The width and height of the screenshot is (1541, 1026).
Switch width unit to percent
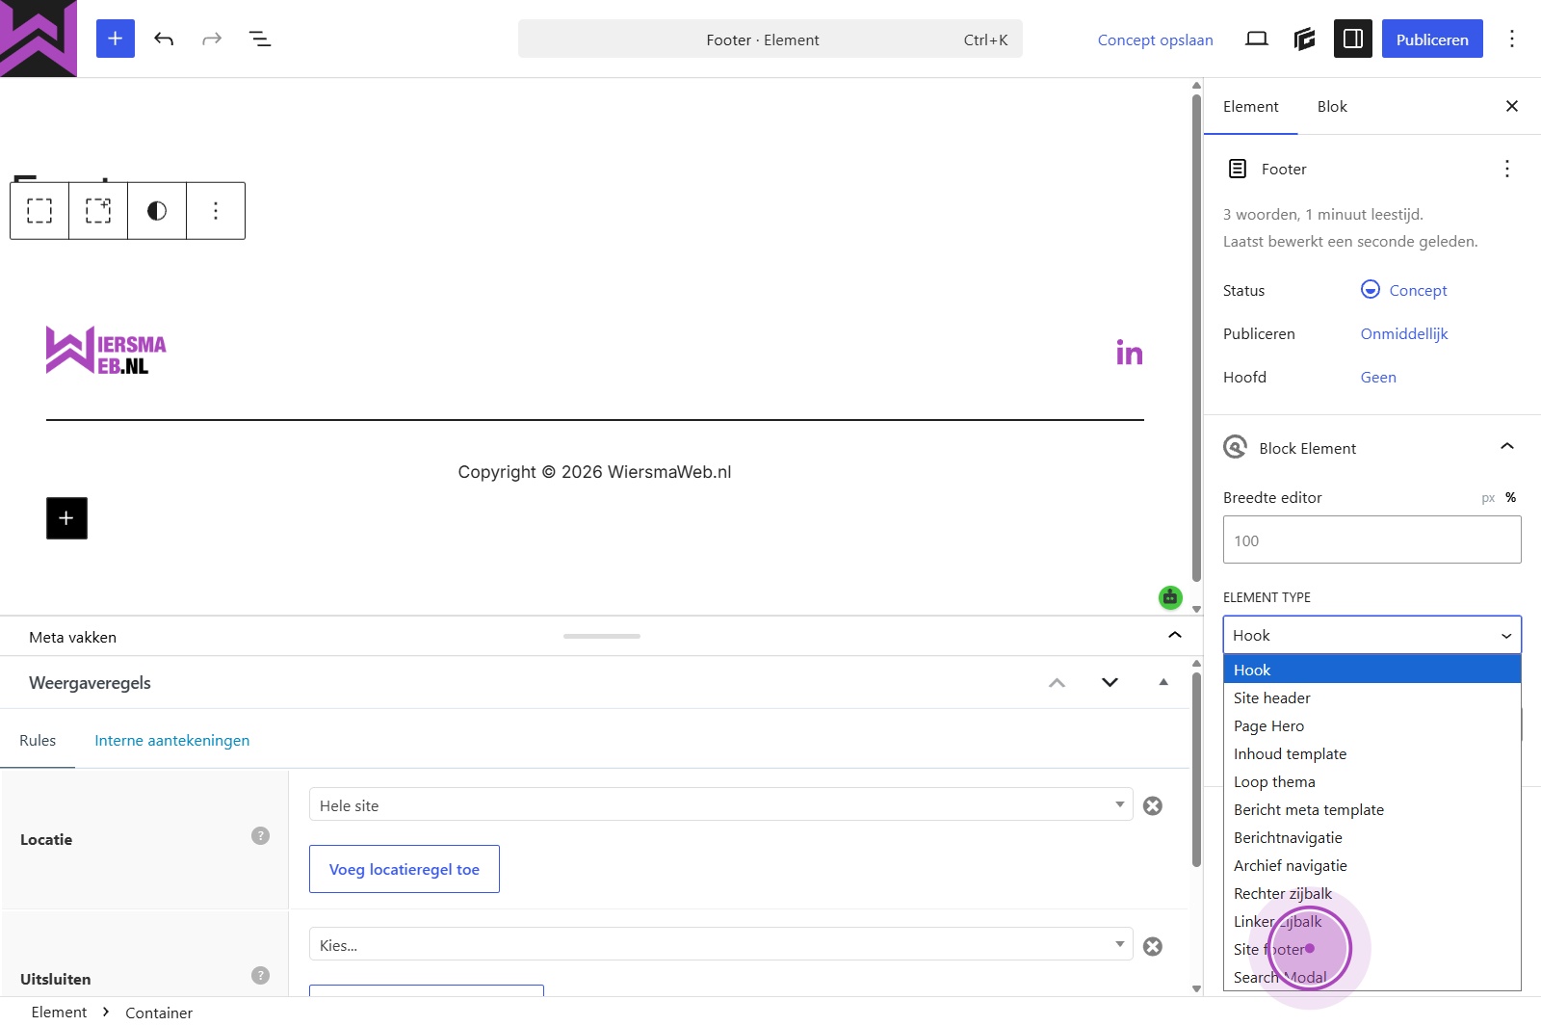click(x=1511, y=498)
